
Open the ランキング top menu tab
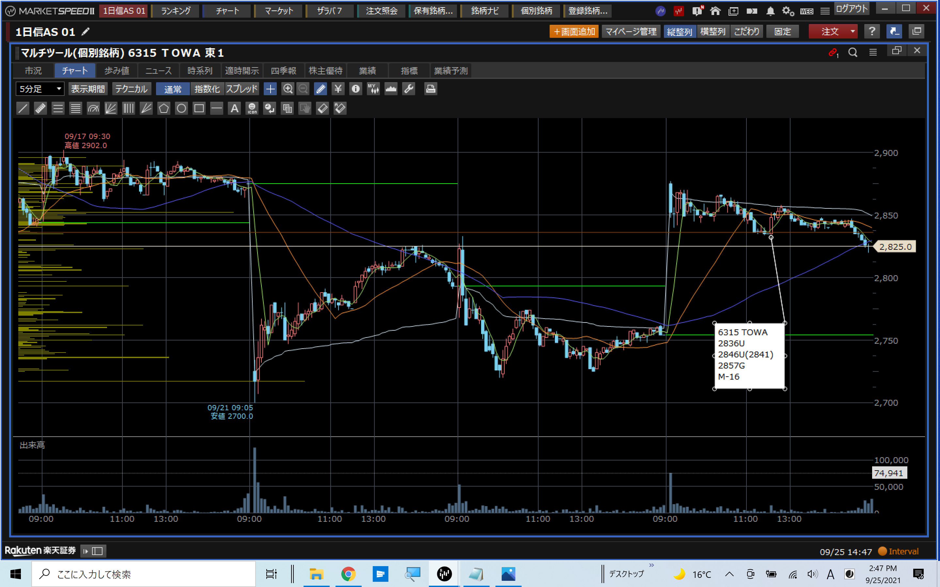tap(176, 11)
